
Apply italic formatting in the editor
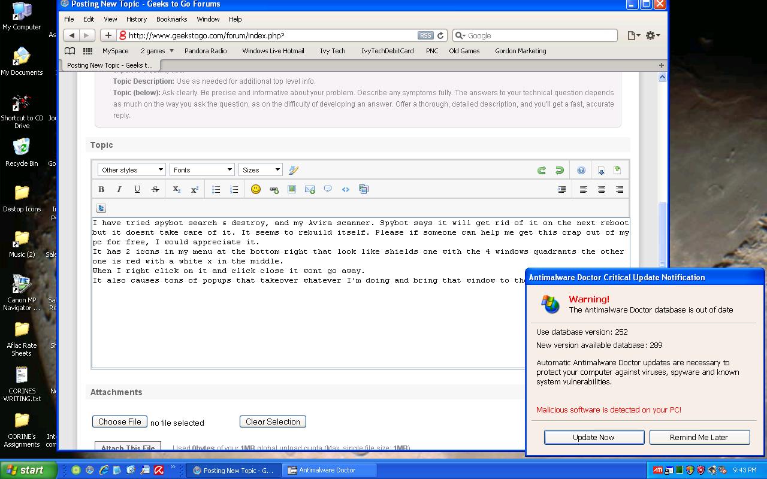(x=119, y=189)
